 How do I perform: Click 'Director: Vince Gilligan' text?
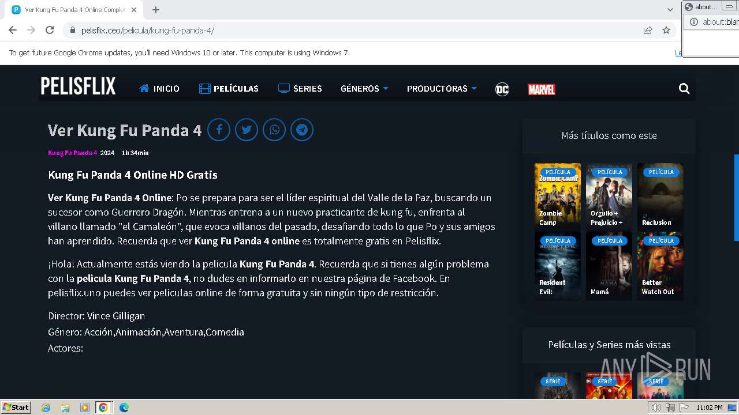(x=96, y=316)
